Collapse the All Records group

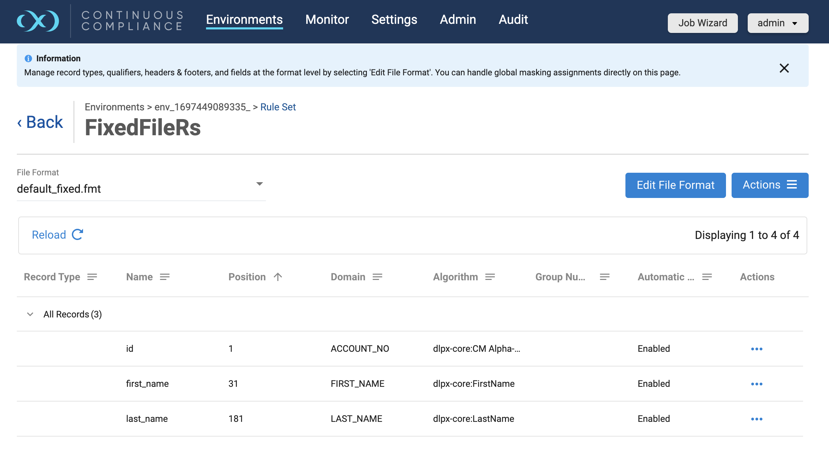pyautogui.click(x=30, y=314)
